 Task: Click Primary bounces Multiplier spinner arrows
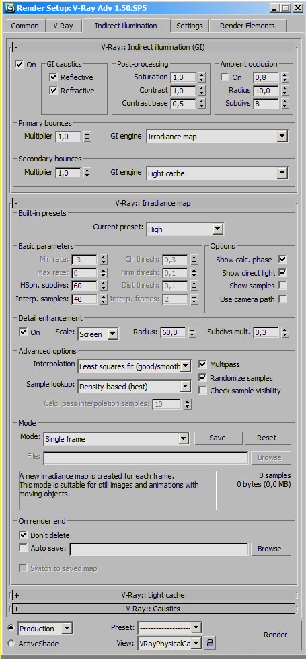87,136
